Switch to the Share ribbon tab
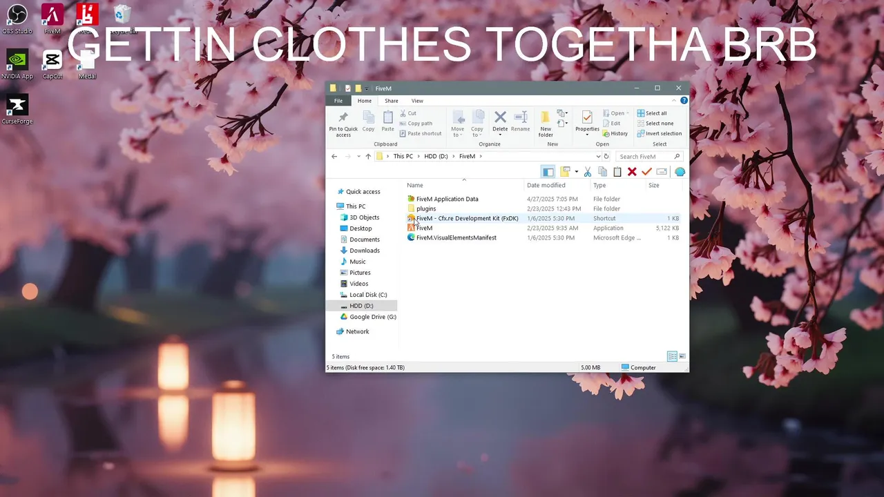The height and width of the screenshot is (497, 884). [x=391, y=101]
